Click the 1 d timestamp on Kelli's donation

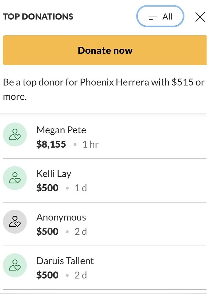pyautogui.click(x=81, y=188)
